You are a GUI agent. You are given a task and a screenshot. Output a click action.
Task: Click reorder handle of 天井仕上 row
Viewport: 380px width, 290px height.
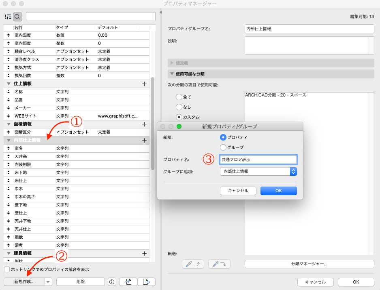[x=9, y=229]
